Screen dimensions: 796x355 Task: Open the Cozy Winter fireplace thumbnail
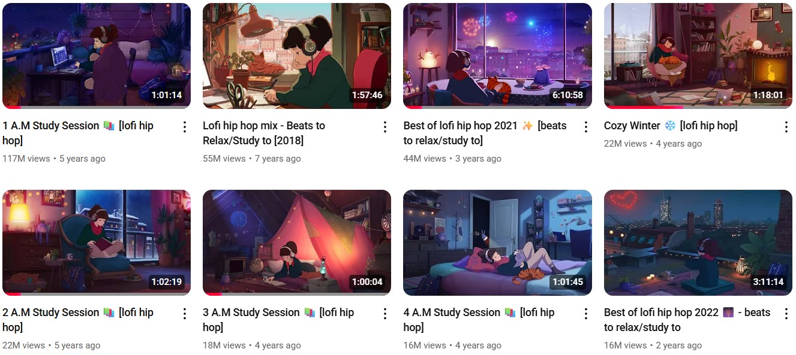click(698, 56)
